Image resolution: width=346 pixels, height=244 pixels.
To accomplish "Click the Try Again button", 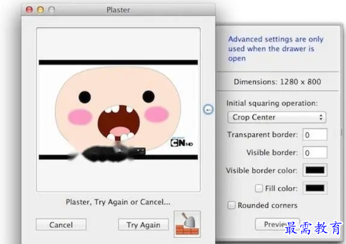I will [144, 225].
